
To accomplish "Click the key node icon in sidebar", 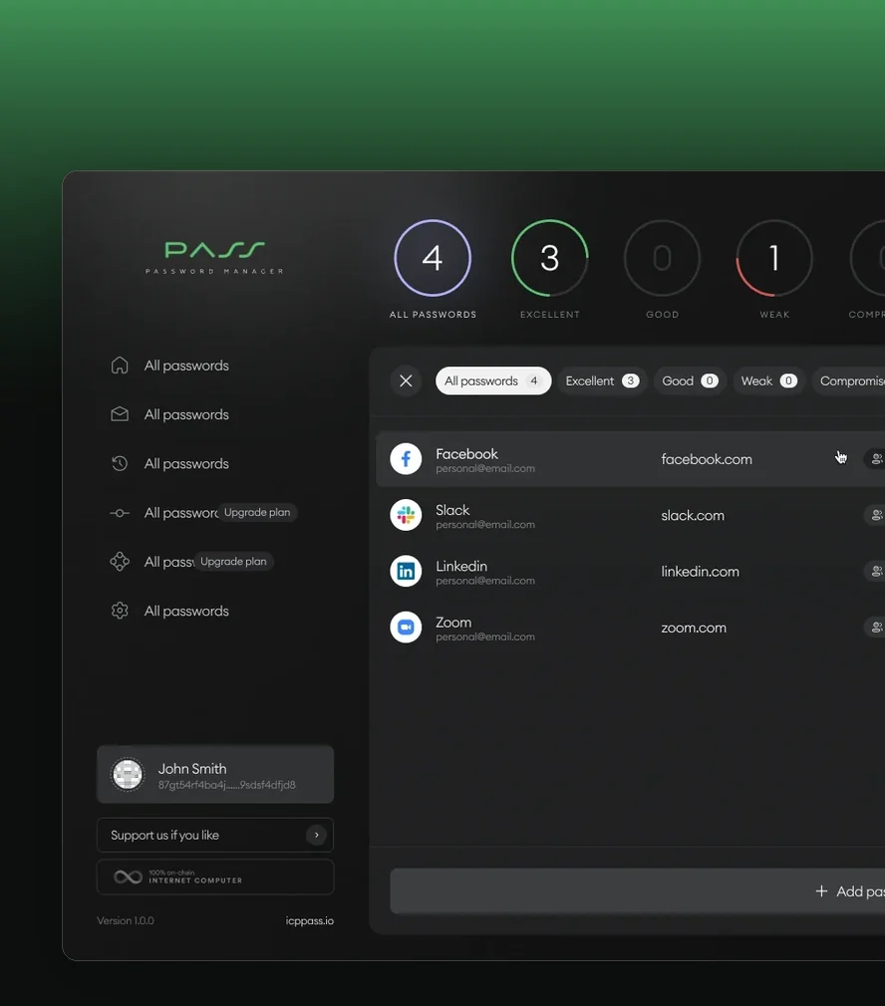I will coord(120,513).
